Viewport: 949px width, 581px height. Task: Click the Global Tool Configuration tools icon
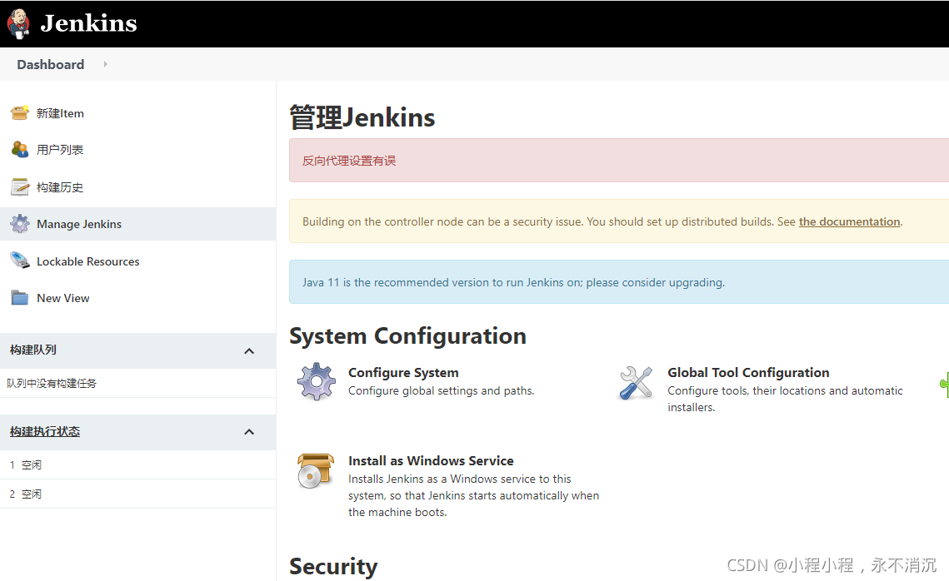click(x=636, y=383)
